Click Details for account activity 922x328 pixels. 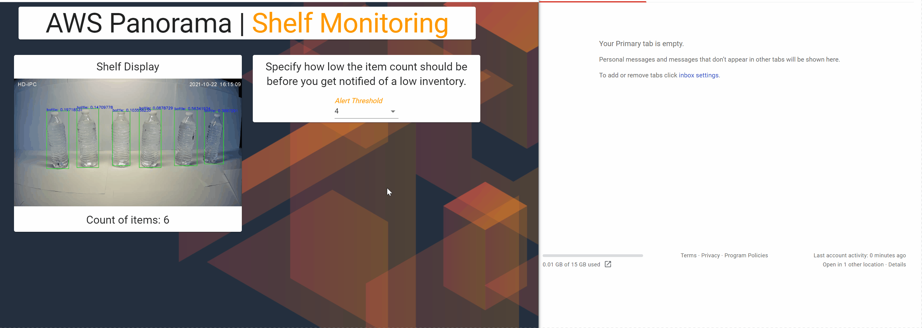tap(896, 265)
